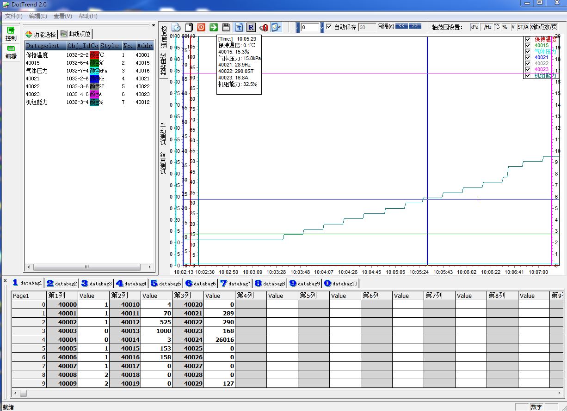Click the blank document toolbar icon
Image resolution: width=567 pixels, height=411 pixels.
click(189, 27)
